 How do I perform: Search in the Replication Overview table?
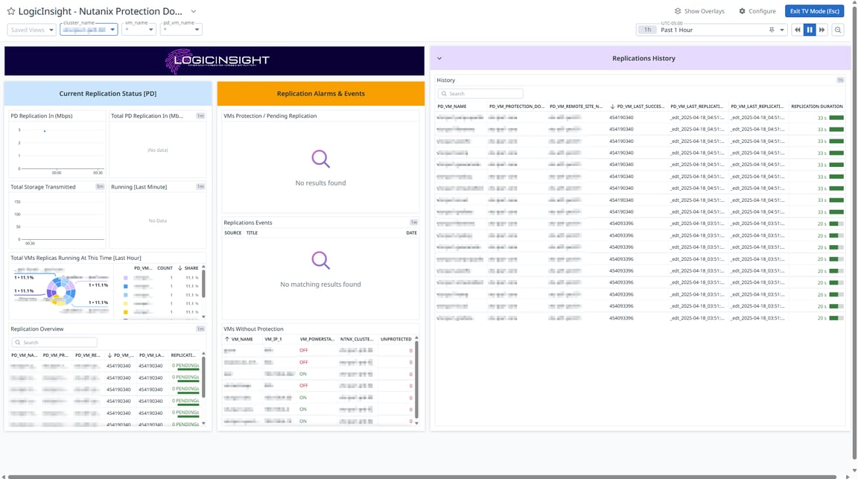click(x=54, y=343)
